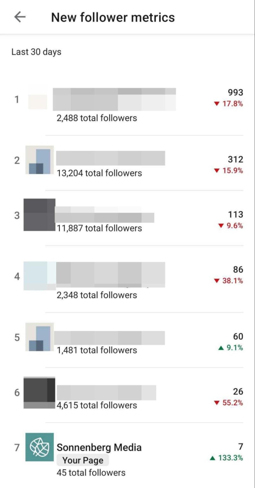Open the Sonnenberg Media page link
The image size is (255, 488).
coord(99,447)
